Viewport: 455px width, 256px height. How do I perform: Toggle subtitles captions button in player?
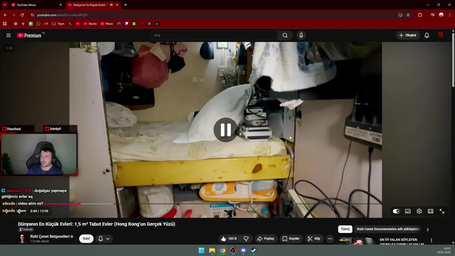(408, 211)
